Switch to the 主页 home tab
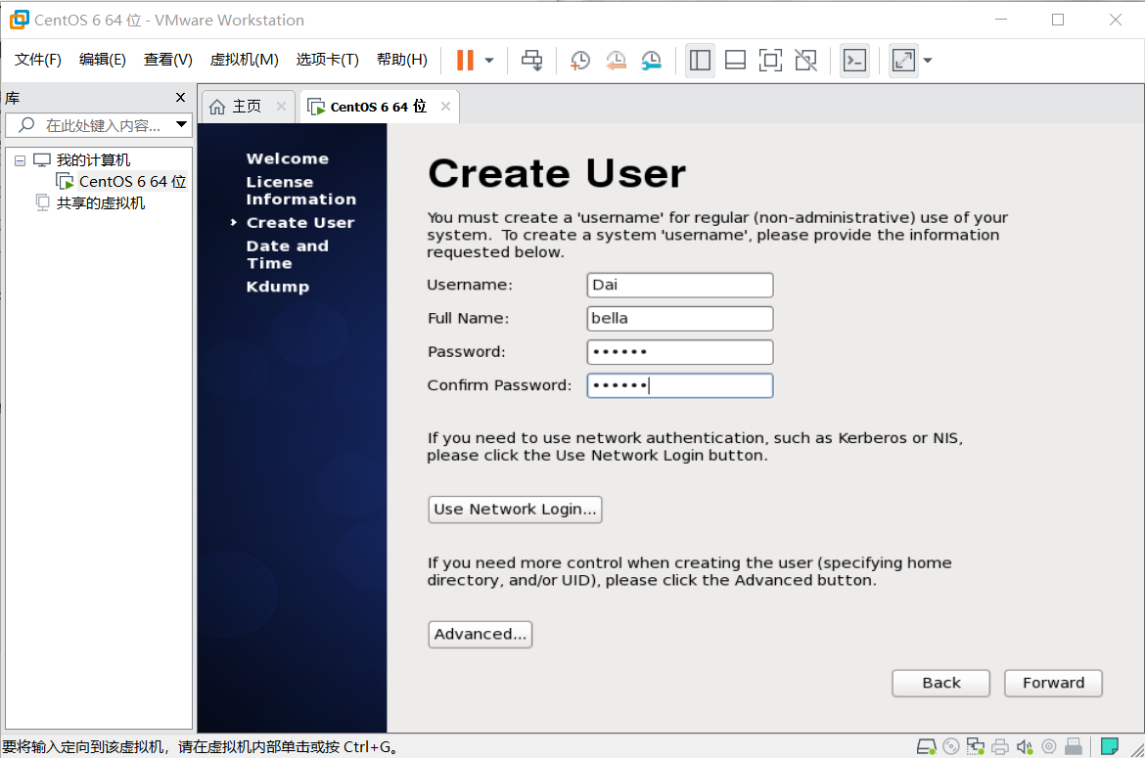 pos(247,107)
